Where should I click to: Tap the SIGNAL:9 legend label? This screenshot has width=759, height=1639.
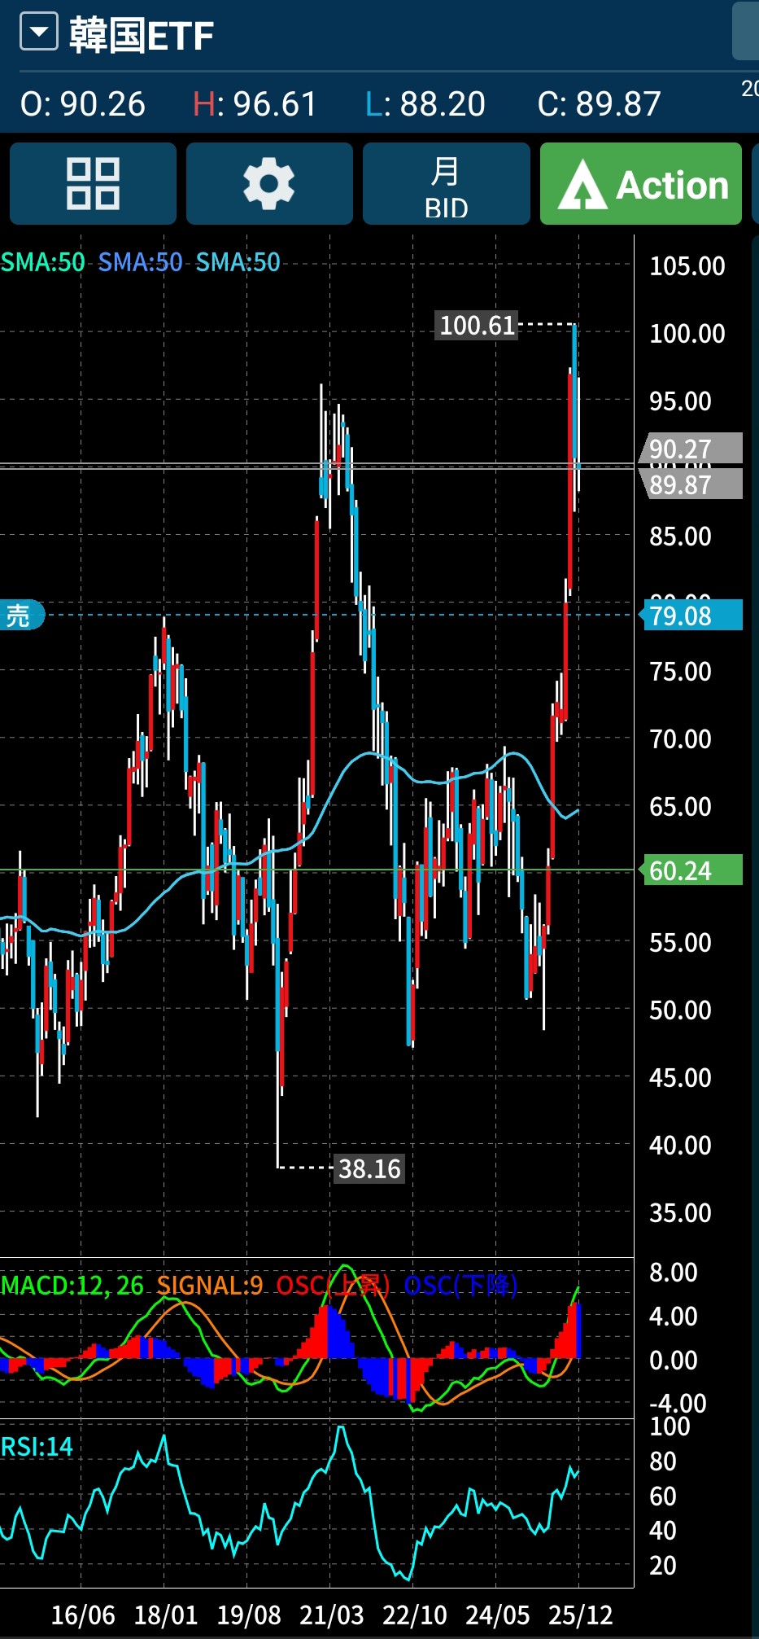(x=210, y=1286)
